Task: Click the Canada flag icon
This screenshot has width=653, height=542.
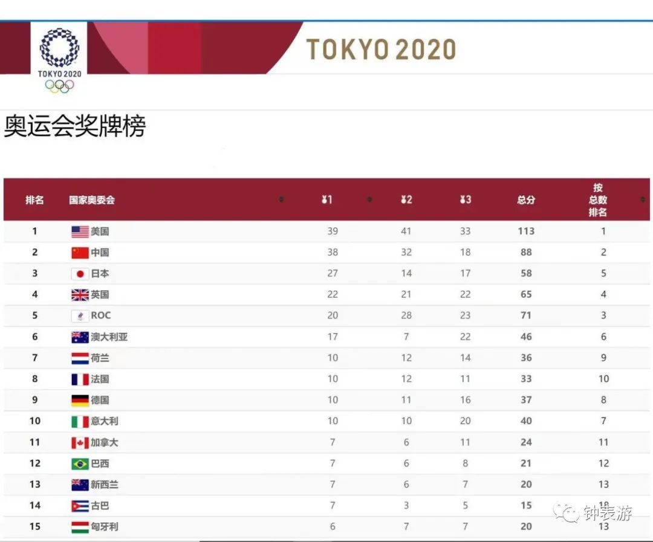Action: tap(80, 442)
